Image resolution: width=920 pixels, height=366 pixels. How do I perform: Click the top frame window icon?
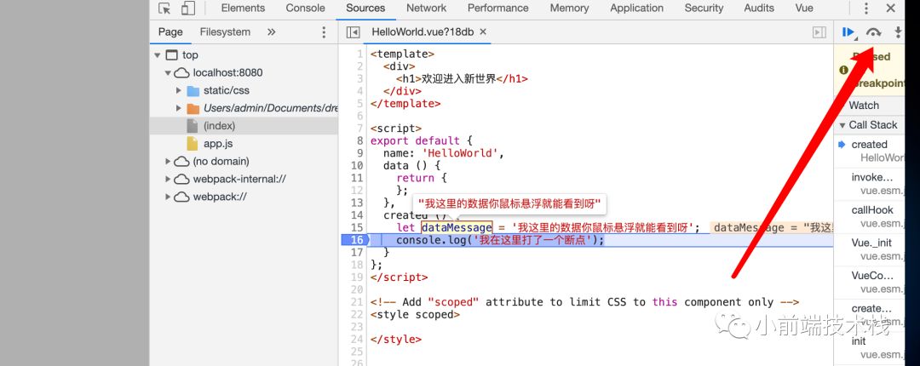171,55
